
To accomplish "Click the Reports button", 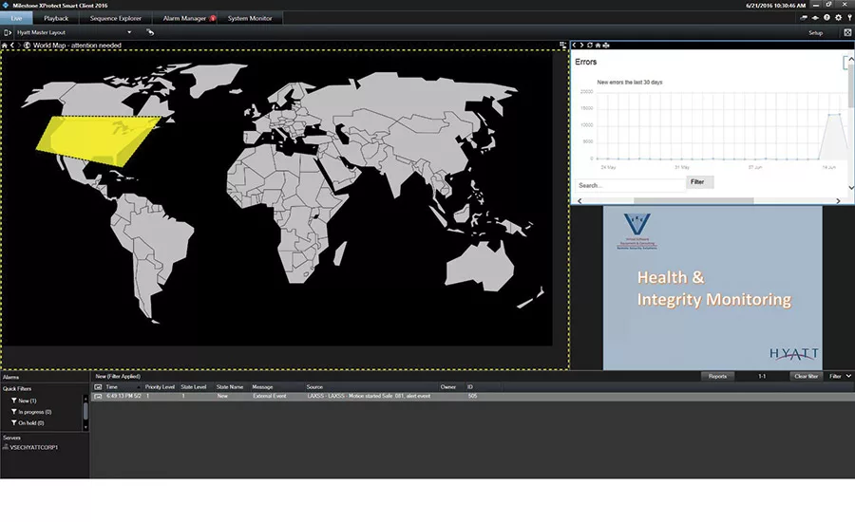I will [717, 377].
